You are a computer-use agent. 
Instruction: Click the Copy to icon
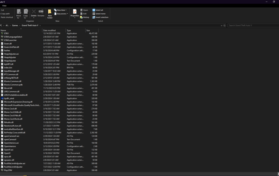coord(25,13)
